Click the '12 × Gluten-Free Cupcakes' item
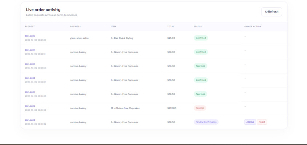The image size is (307, 145). click(x=125, y=108)
